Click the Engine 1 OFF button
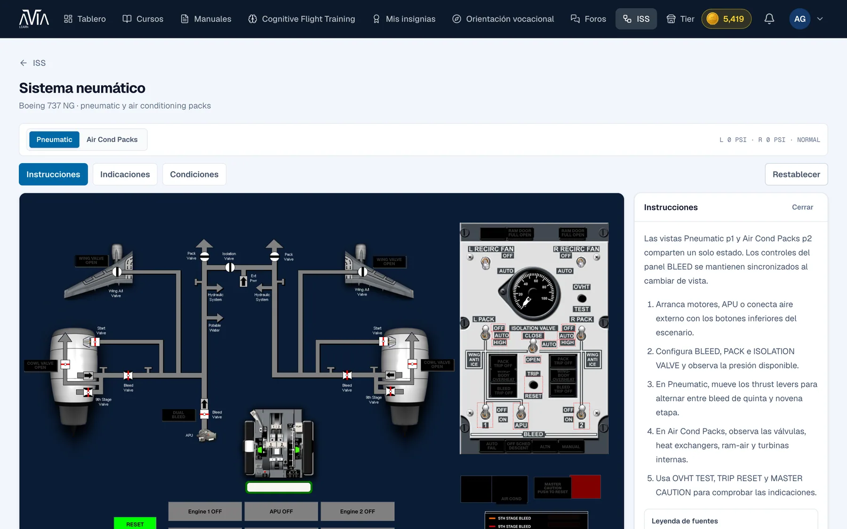847x529 pixels. (x=205, y=512)
